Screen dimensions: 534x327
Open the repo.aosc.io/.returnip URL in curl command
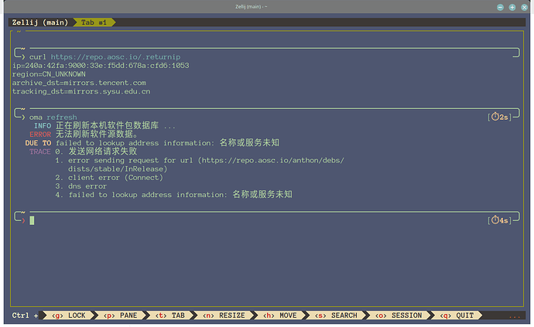(116, 57)
